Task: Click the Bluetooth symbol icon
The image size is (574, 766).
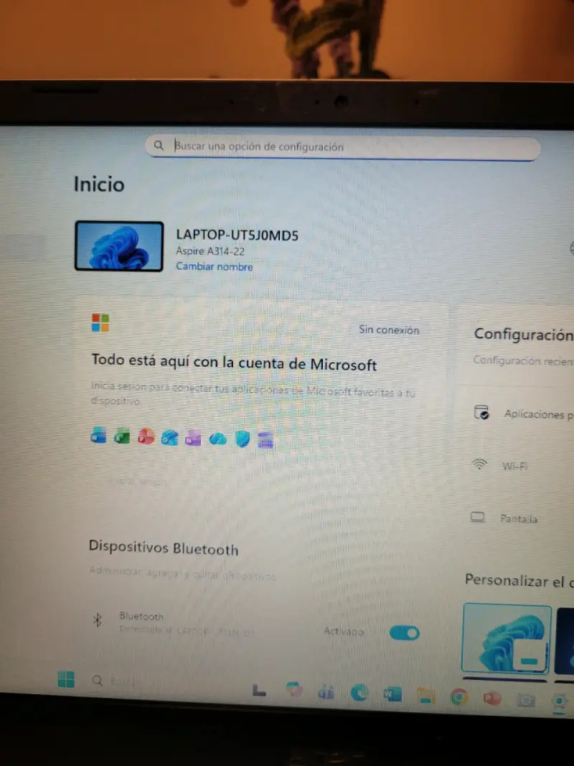Action: point(97,620)
